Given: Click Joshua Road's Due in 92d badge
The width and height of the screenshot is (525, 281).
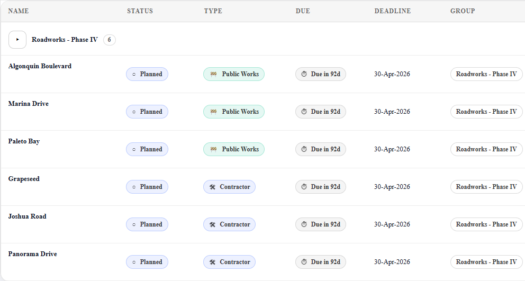Looking at the screenshot, I should click(321, 224).
